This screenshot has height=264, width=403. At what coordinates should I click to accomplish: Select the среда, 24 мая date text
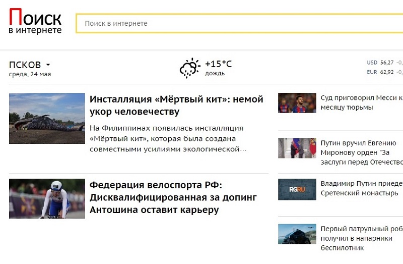[30, 74]
